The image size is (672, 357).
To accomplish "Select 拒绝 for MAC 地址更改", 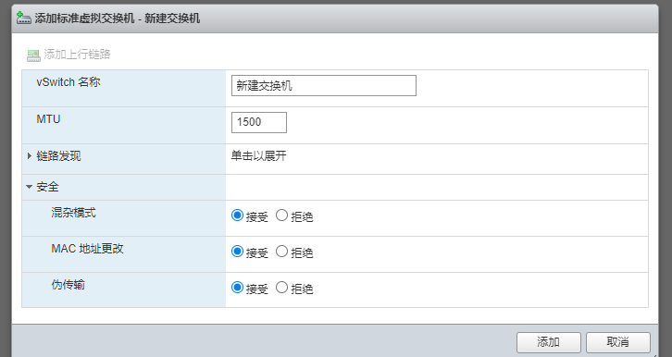I will tap(281, 251).
